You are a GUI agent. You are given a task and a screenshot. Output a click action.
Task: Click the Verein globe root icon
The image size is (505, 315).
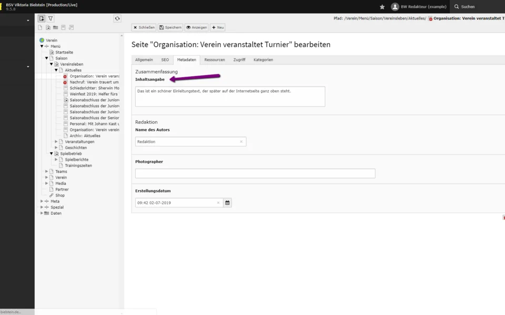tap(42, 40)
